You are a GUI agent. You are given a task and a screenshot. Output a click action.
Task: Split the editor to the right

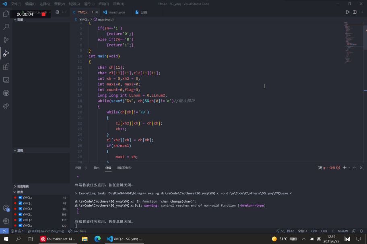[x=355, y=12]
